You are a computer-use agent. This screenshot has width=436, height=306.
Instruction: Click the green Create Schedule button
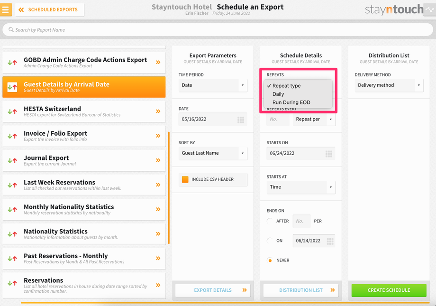(389, 290)
